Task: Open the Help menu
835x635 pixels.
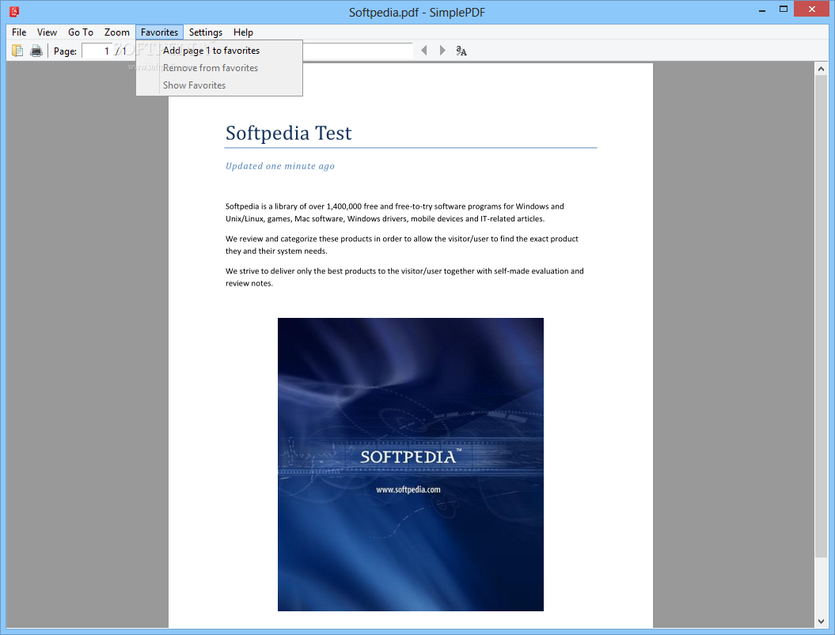Action: (243, 32)
